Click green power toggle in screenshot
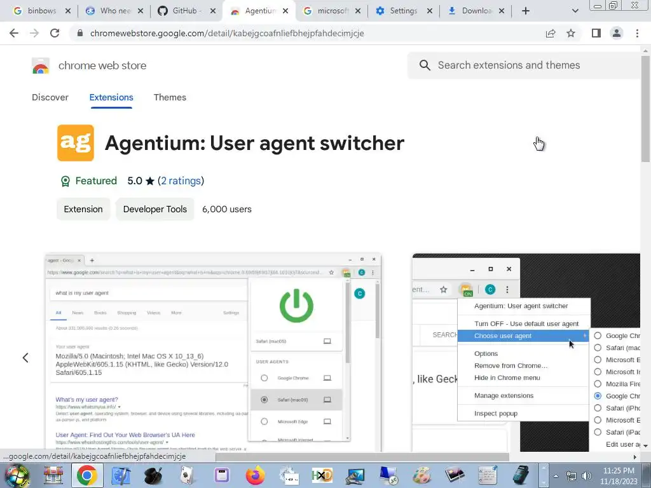Viewport: 651px width, 488px height. pyautogui.click(x=296, y=306)
